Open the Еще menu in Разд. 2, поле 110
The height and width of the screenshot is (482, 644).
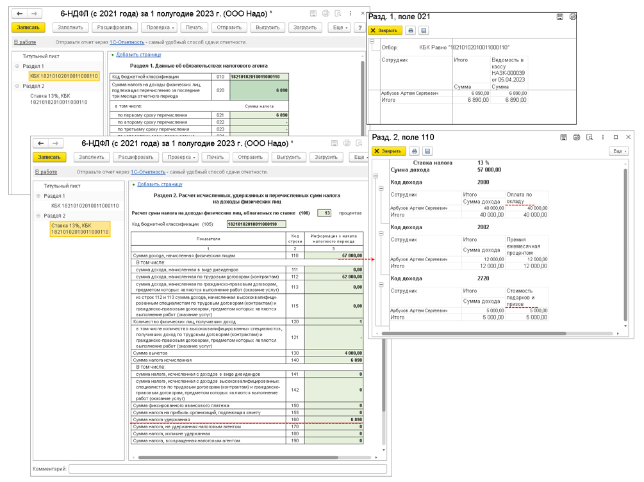click(618, 151)
